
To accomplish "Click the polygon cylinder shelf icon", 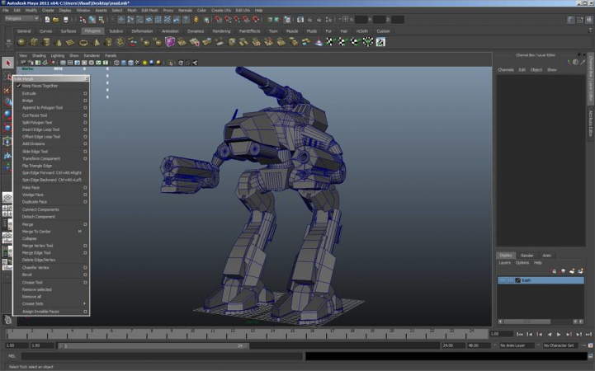I will [x=46, y=42].
